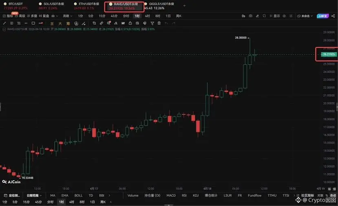Viewport: 338px width, 206px height.
Task: Enter fullscreen using the expand arrows icon
Action: tap(291, 16)
